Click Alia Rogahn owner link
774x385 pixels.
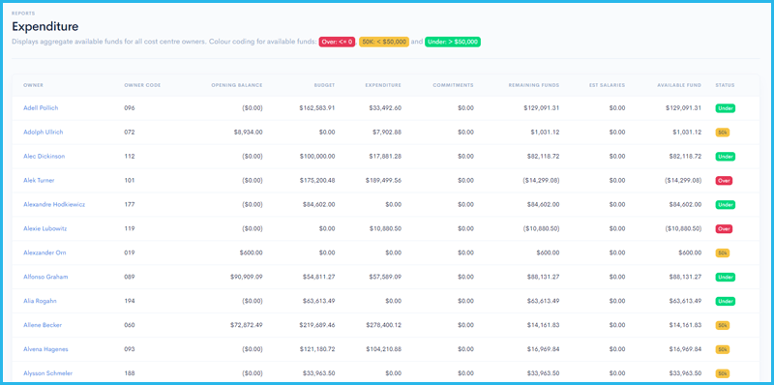click(40, 301)
